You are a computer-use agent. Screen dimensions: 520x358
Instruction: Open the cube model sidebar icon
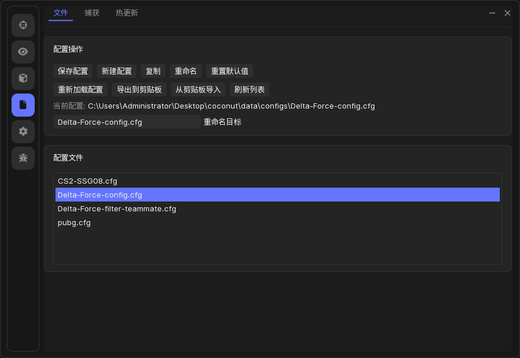pyautogui.click(x=23, y=78)
